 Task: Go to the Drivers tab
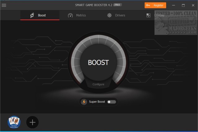[x=116, y=15]
